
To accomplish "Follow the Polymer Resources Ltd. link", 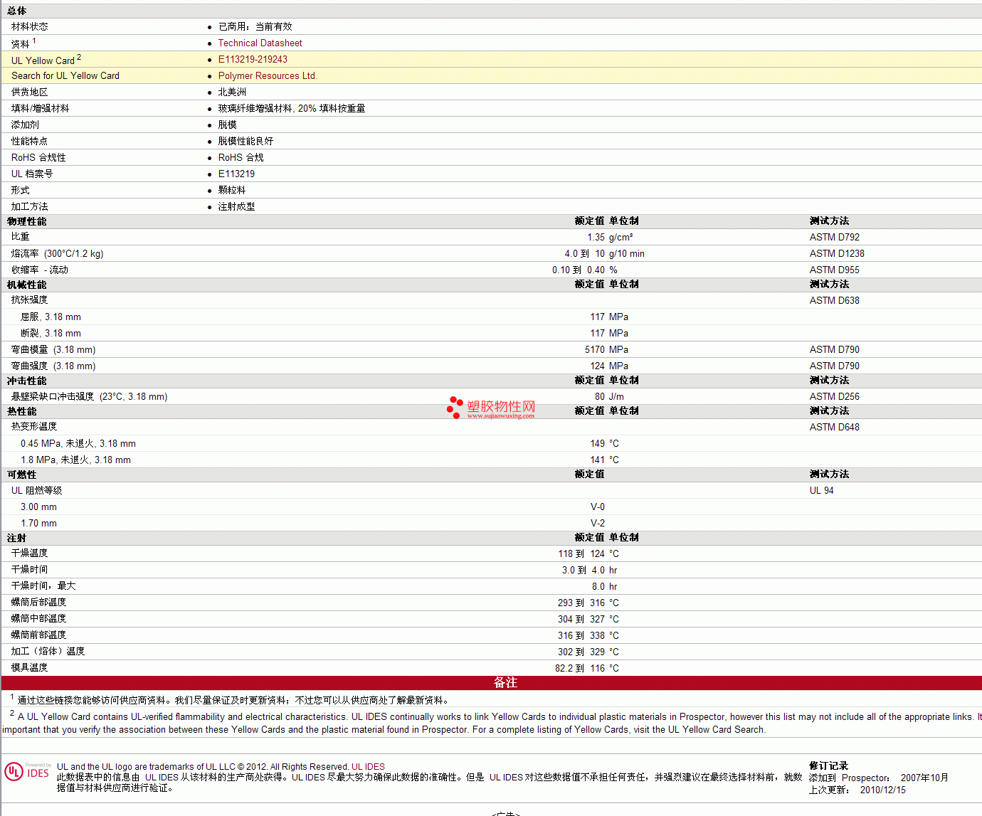I will click(x=268, y=76).
